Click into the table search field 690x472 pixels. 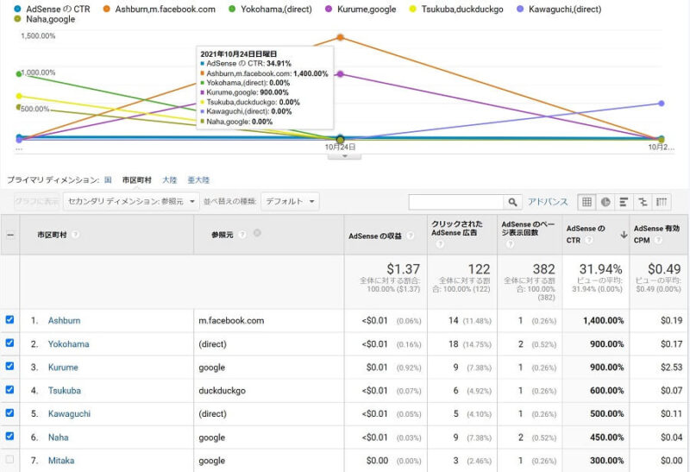tap(456, 202)
